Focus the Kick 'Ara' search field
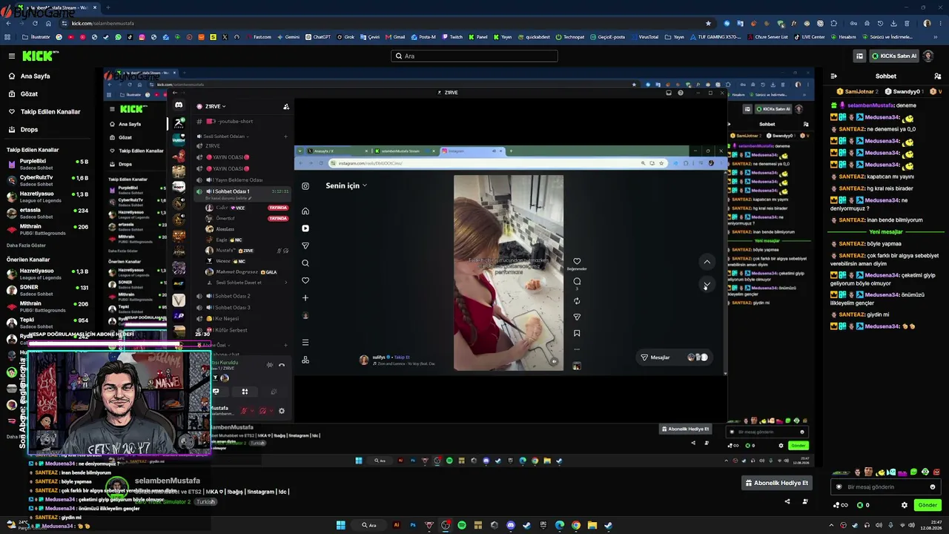 point(474,56)
